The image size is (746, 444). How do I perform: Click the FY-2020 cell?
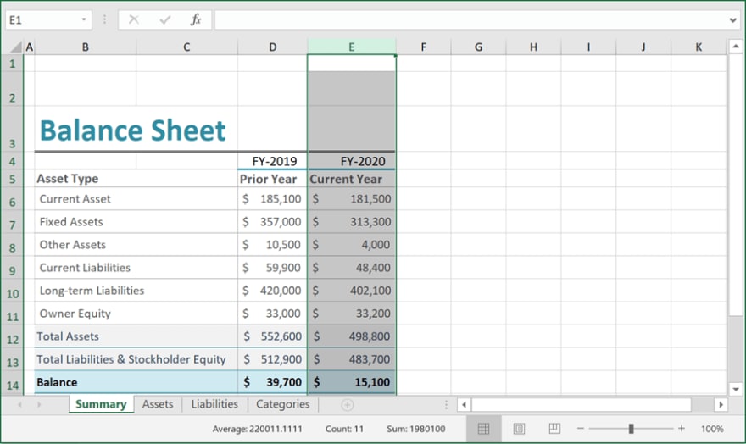(352, 161)
